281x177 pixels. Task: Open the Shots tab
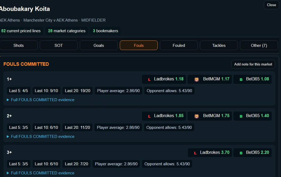[x=19, y=46]
